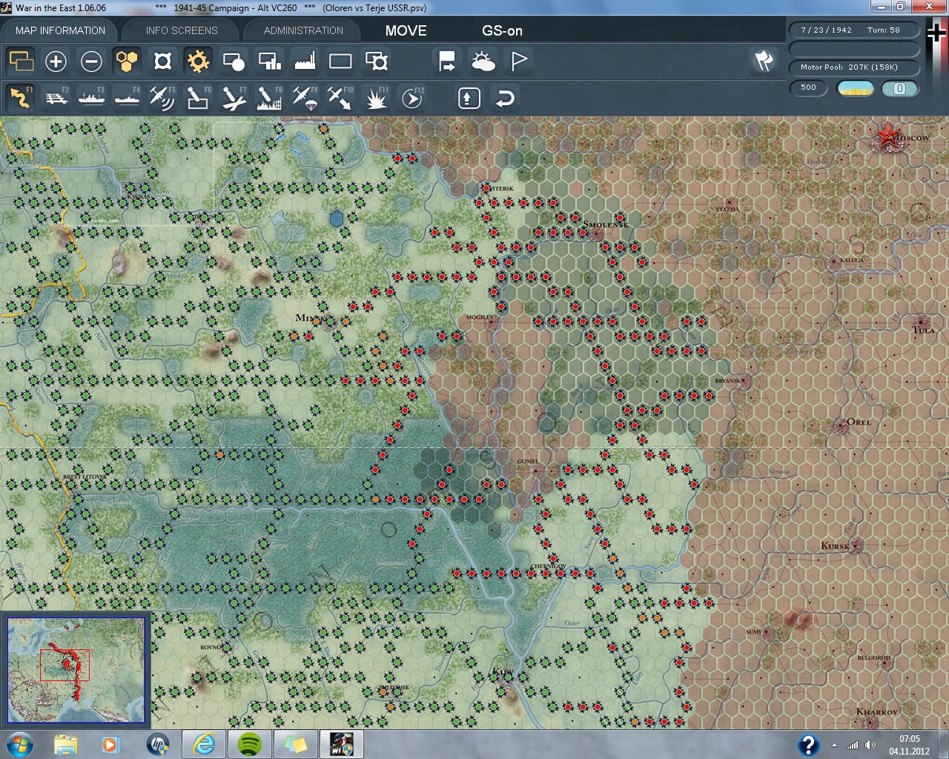Click the F12 circled arrow icon
949x759 pixels.
(412, 97)
